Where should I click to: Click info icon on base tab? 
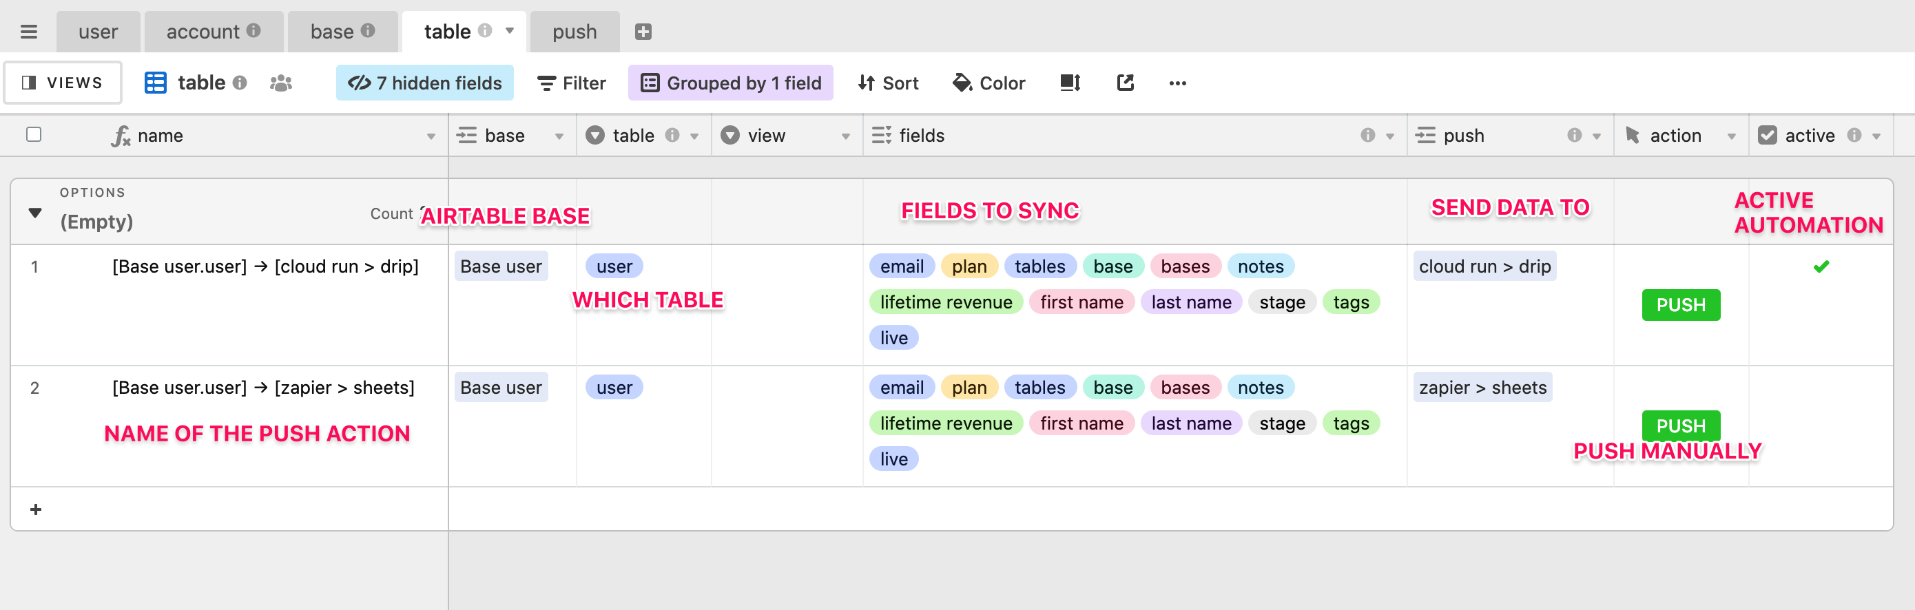[x=367, y=30]
